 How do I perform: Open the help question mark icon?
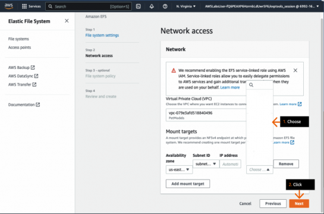[x=165, y=7]
